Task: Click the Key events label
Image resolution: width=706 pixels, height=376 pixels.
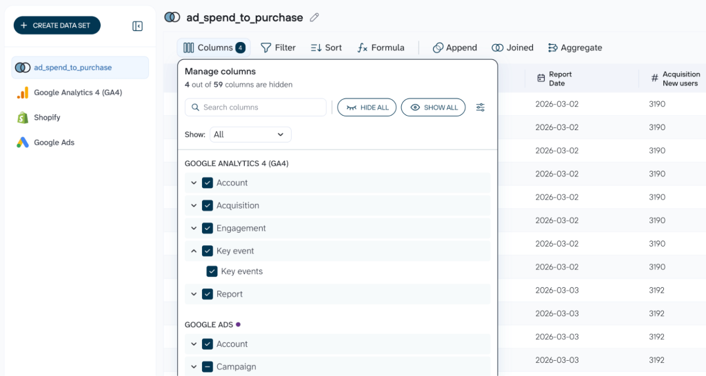Action: (242, 271)
